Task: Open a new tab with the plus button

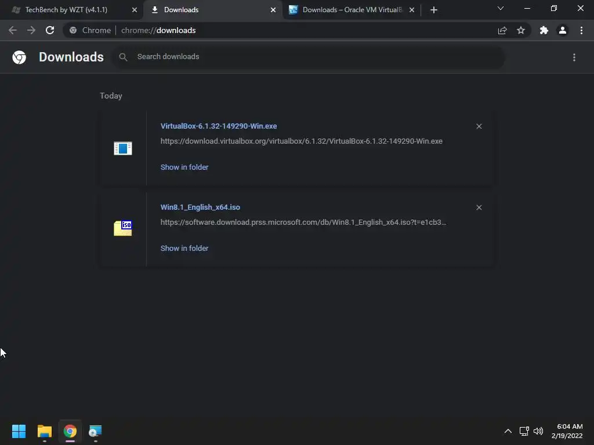Action: coord(434,10)
